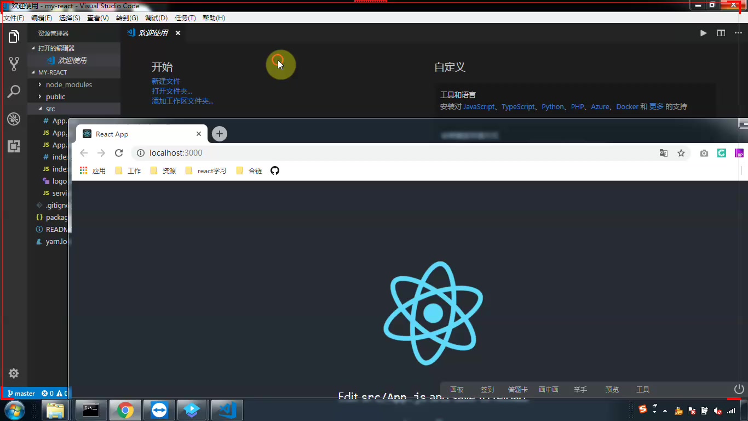The height and width of the screenshot is (421, 748).
Task: Open the 合链 bookmarks folder
Action: pyautogui.click(x=249, y=171)
